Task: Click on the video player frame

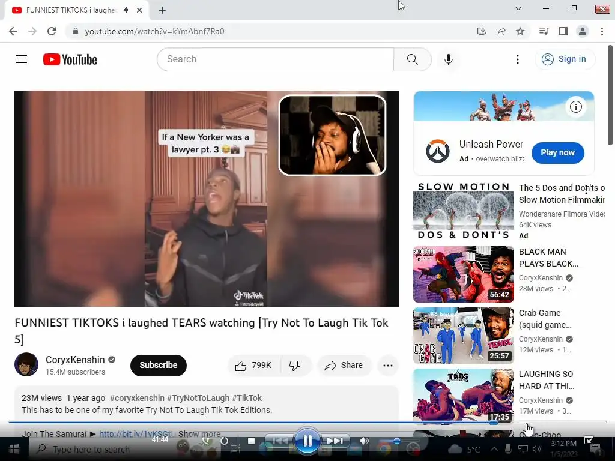Action: pos(207,199)
